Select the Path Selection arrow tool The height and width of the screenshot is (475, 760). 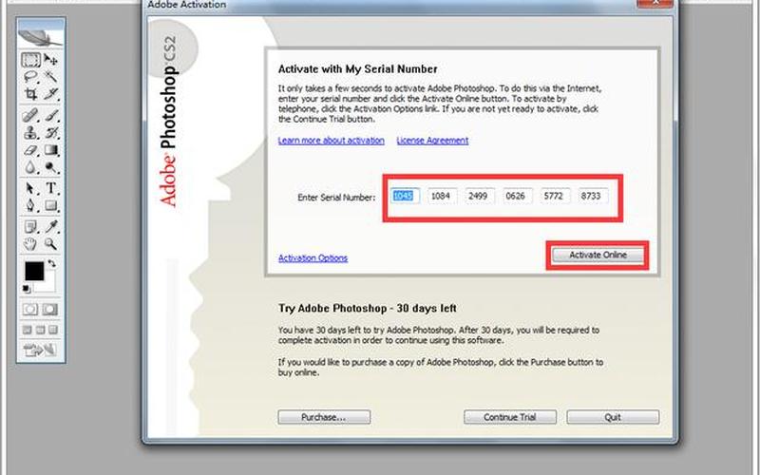coord(30,188)
